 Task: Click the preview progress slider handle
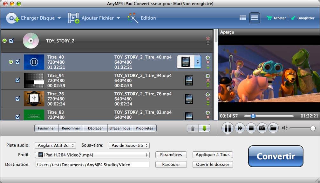pos(253,116)
